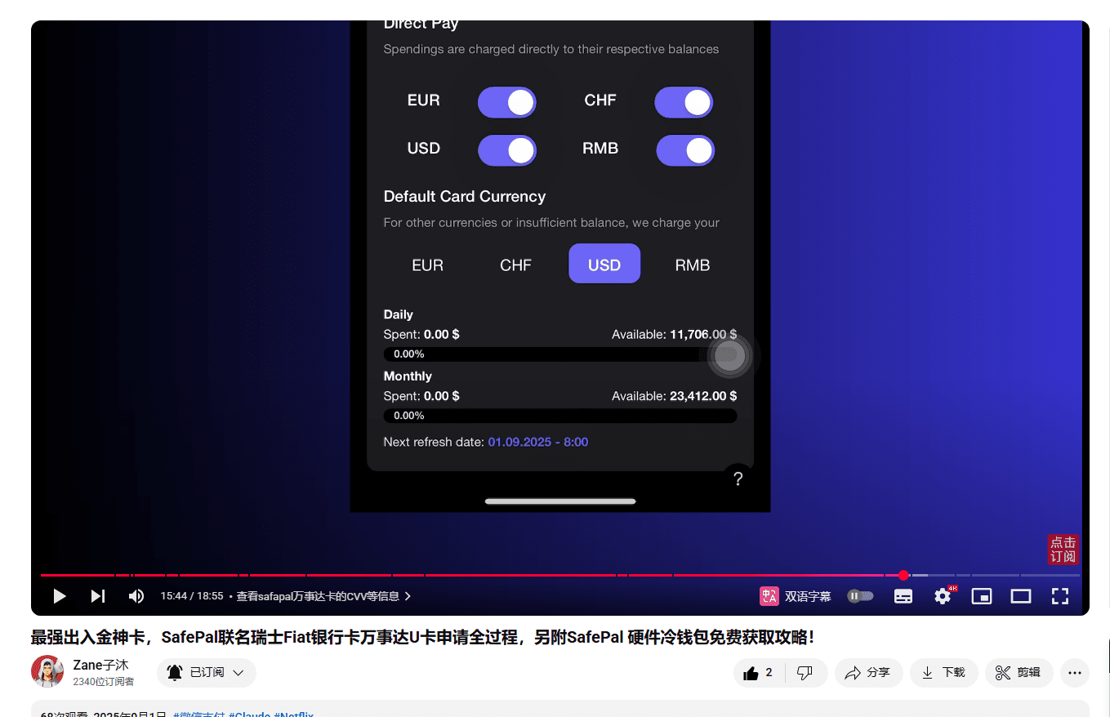Toggle RMB direct pay switch in video

tap(685, 150)
